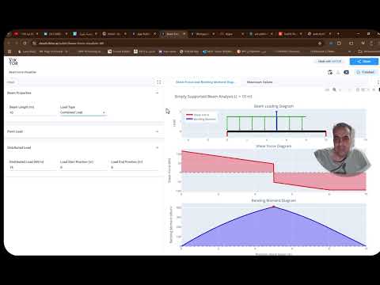
Task: Toggle Bending Moment legend entry in chart
Action: pyautogui.click(x=201, y=120)
